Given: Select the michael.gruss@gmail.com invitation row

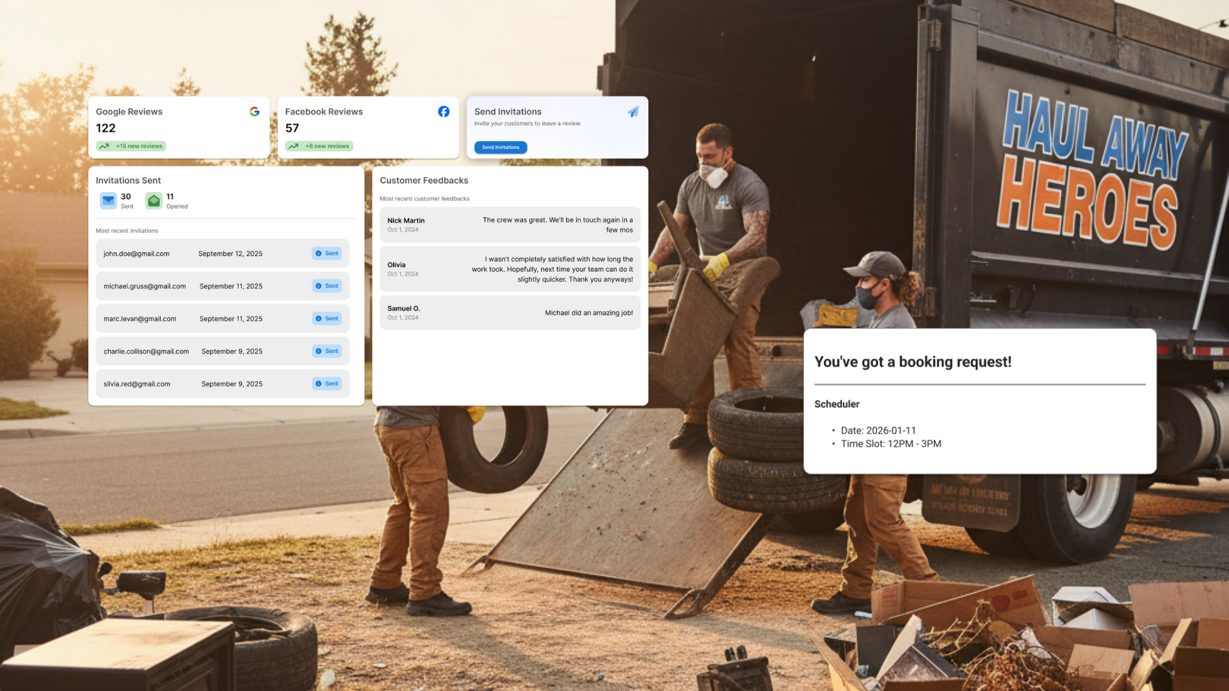Looking at the screenshot, I should 222,286.
